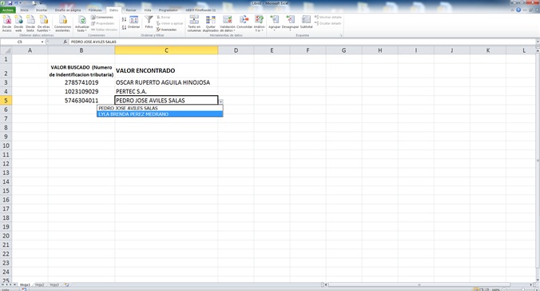Select column C header
The height and width of the screenshot is (291, 540).
tap(166, 50)
